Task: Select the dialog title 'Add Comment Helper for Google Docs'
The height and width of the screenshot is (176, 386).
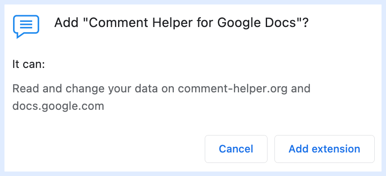Action: (x=181, y=23)
